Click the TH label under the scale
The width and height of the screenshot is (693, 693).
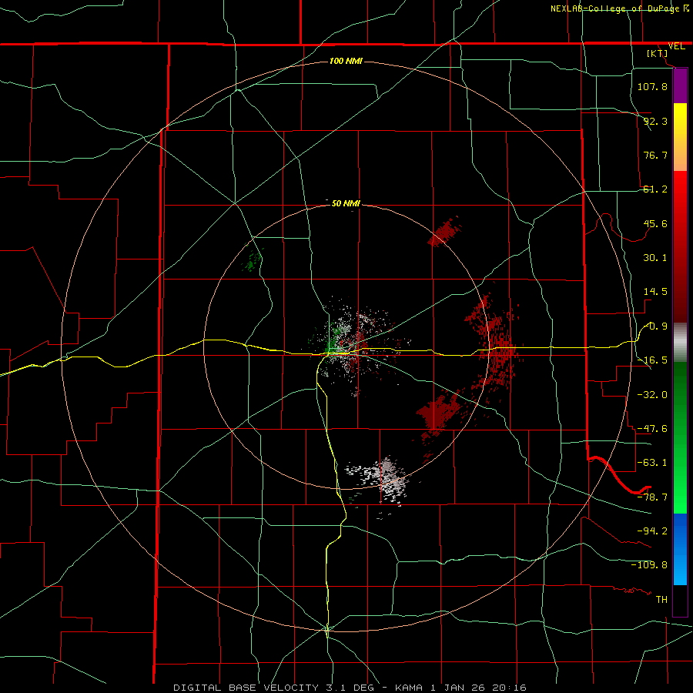[661, 599]
